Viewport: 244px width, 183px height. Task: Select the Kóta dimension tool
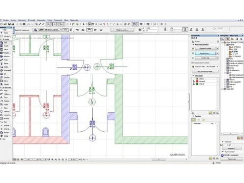click(x=6, y=90)
